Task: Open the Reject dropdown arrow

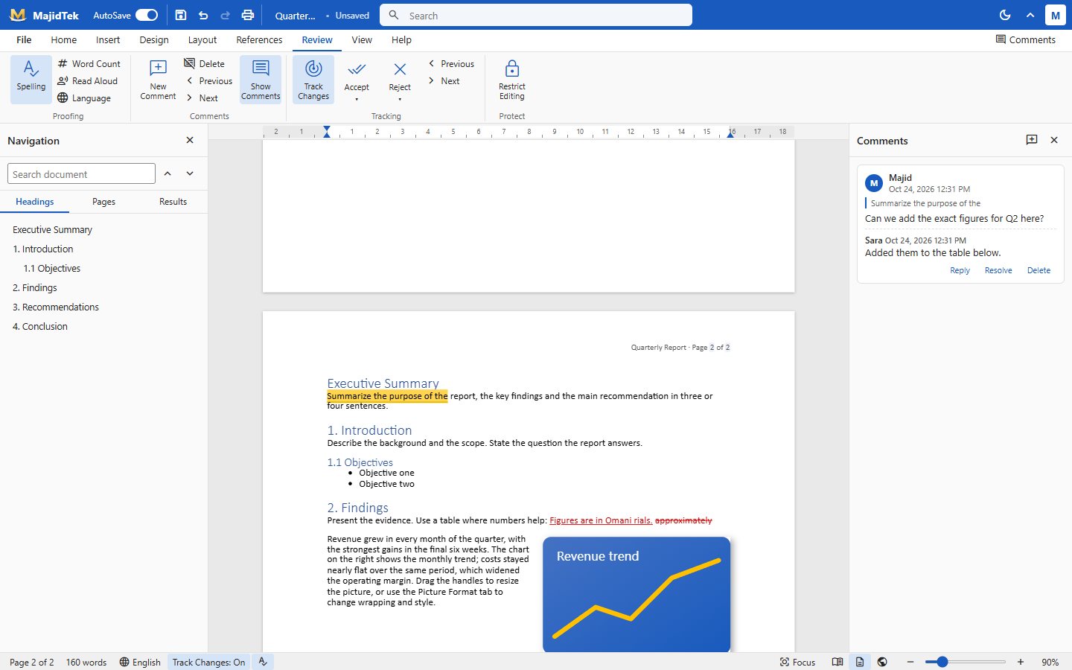Action: point(400,99)
